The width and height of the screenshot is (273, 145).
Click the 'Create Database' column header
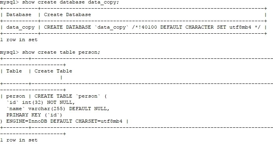[x=68, y=14]
